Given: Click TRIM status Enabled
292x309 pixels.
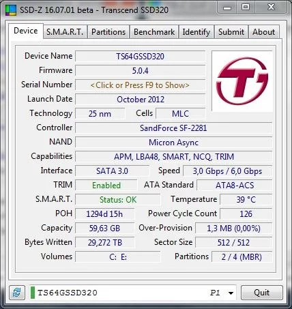Looking at the screenshot, I should pyautogui.click(x=106, y=186).
